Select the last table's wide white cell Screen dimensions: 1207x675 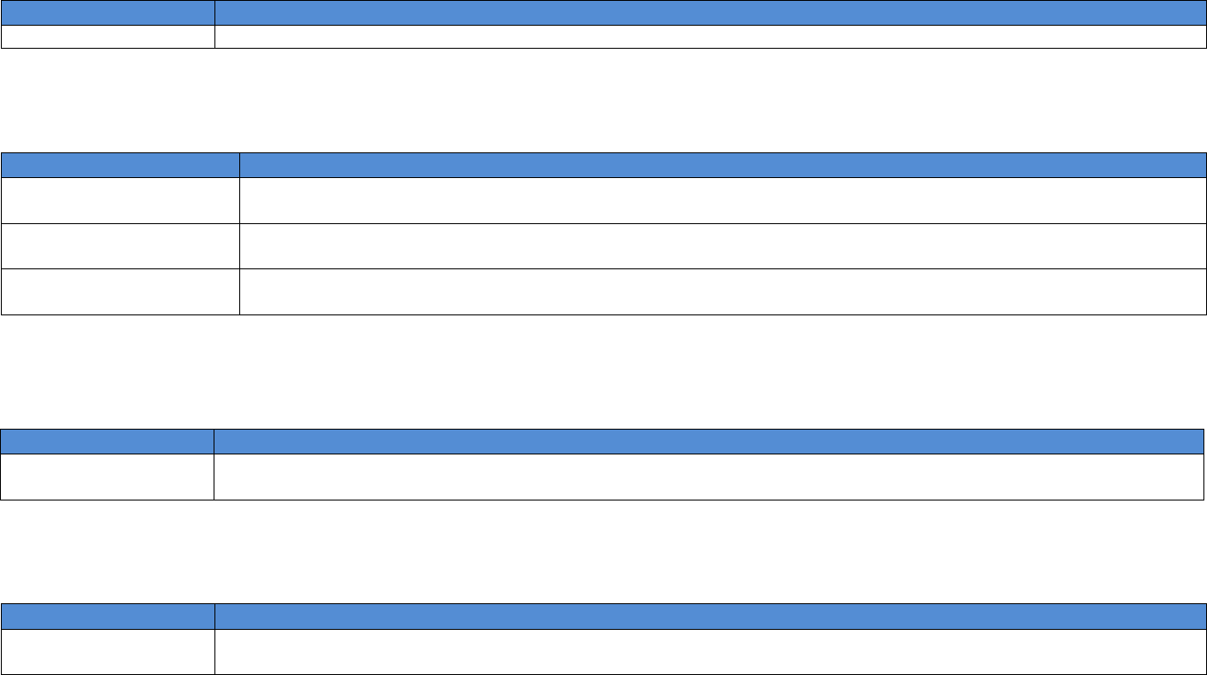pyautogui.click(x=710, y=651)
